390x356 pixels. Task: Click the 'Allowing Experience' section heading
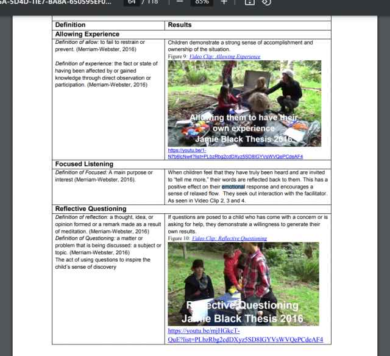coord(87,34)
